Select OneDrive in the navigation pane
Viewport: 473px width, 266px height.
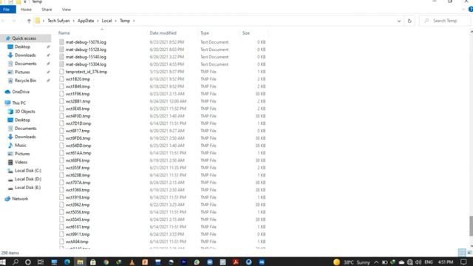coord(21,92)
